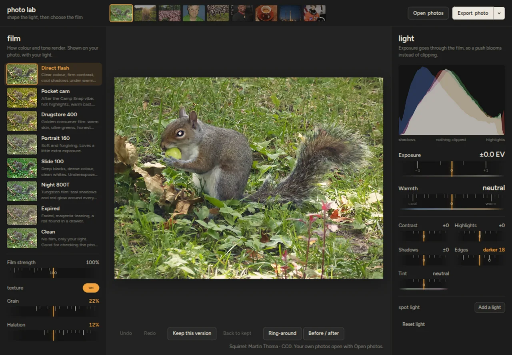Image resolution: width=512 pixels, height=355 pixels.
Task: Switch to the Slide 100 film
Action: [x=53, y=168]
